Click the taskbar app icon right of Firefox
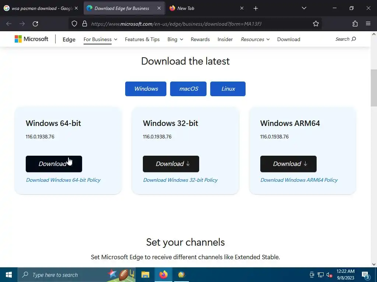The width and height of the screenshot is (377, 282). point(182,275)
